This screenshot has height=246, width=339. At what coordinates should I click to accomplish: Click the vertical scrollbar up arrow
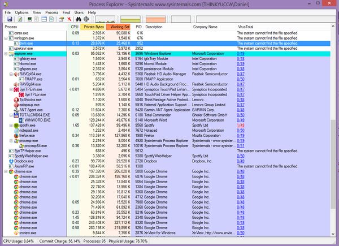click(x=333, y=26)
